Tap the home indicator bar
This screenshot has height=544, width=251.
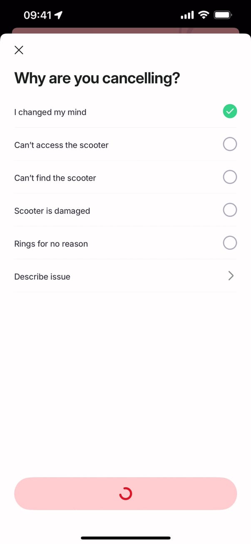125,538
